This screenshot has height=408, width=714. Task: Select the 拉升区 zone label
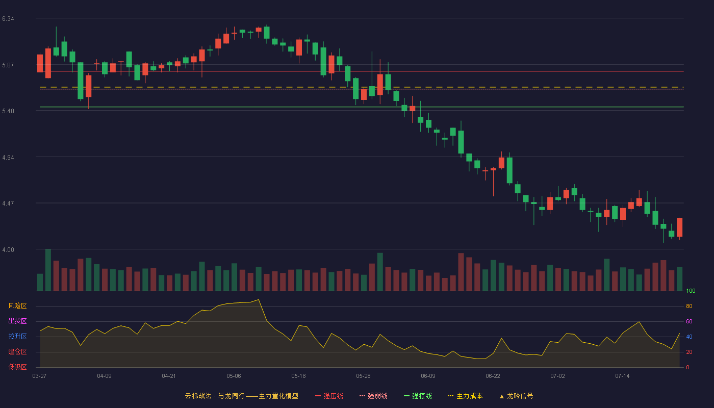17,337
